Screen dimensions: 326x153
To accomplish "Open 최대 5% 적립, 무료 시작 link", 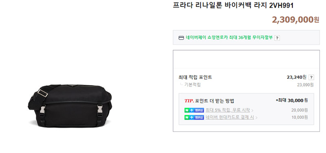I will click(228, 110).
